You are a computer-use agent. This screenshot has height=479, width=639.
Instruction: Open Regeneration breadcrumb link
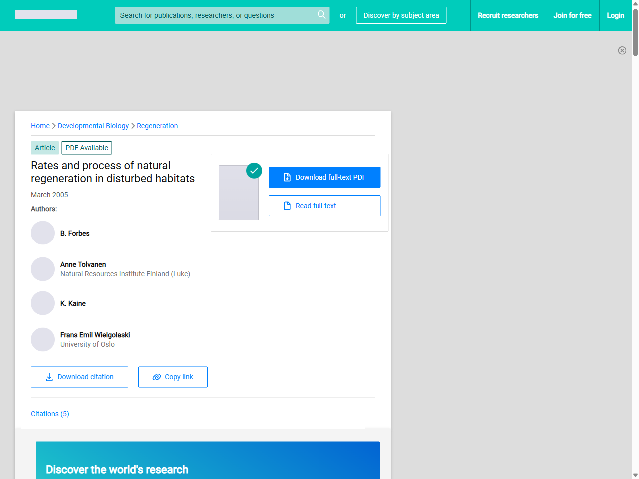click(157, 126)
